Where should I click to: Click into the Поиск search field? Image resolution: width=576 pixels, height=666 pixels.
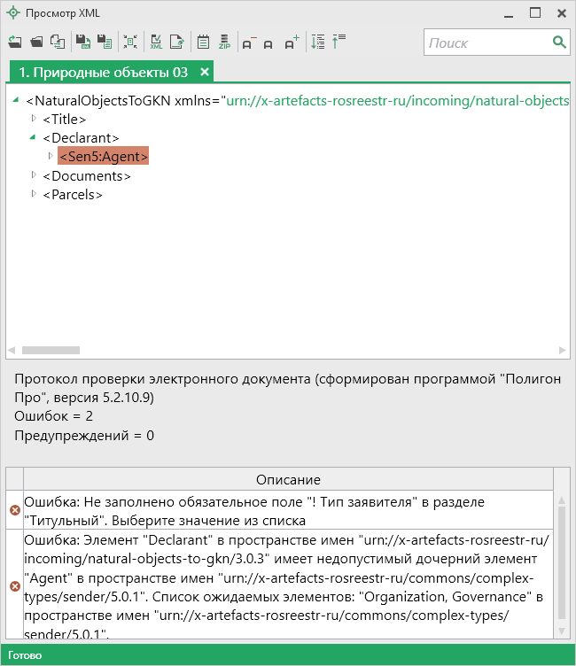coord(486,43)
